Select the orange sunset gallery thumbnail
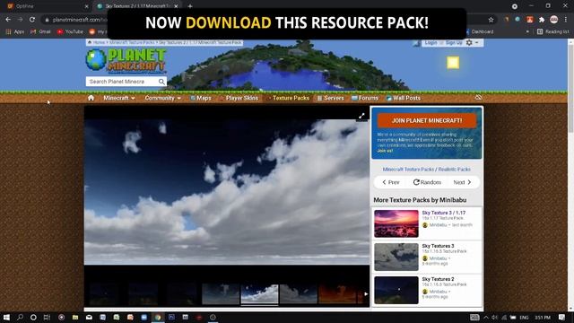Image resolution: width=574 pixels, height=323 pixels. pos(337,293)
